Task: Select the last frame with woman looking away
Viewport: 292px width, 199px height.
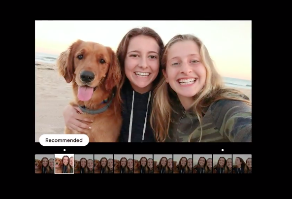Action: click(x=242, y=164)
